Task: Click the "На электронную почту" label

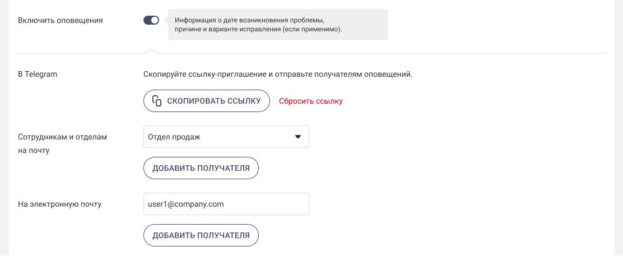Action: (x=59, y=204)
